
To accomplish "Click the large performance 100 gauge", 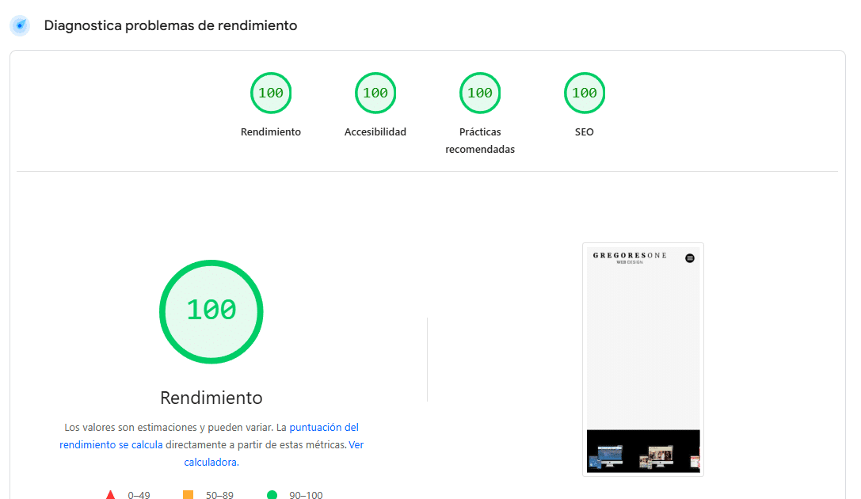I will [x=211, y=311].
